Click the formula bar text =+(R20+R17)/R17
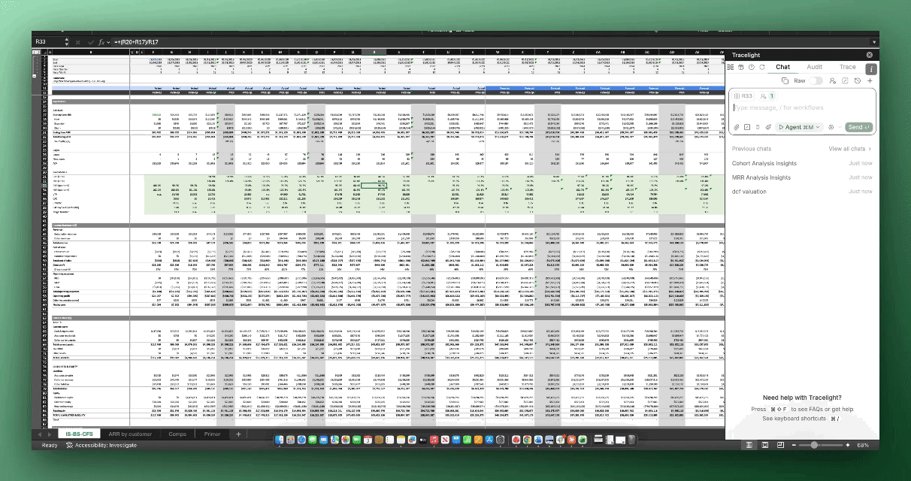 [x=136, y=43]
